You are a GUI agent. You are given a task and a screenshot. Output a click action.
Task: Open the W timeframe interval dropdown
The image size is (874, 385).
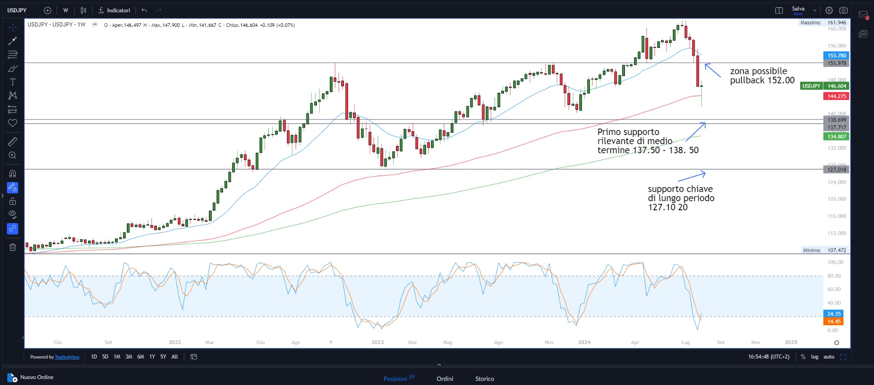[66, 10]
